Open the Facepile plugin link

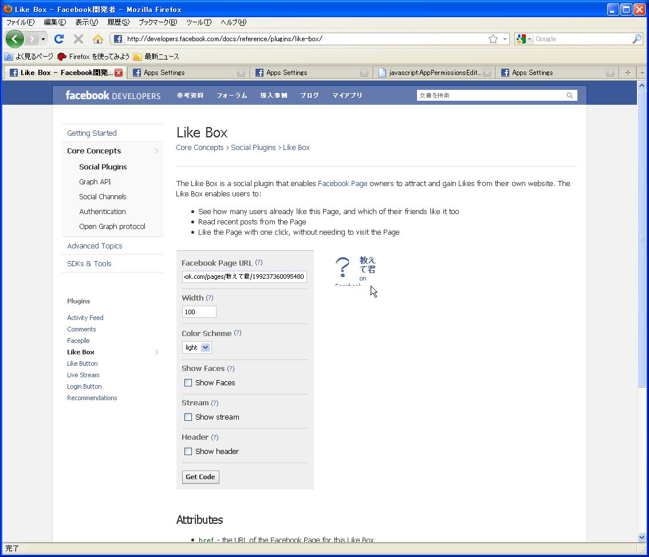(78, 341)
